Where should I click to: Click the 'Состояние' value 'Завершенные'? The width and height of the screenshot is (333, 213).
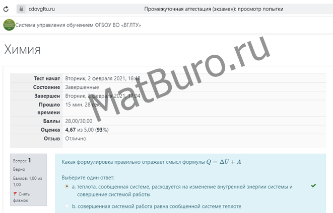pos(82,87)
